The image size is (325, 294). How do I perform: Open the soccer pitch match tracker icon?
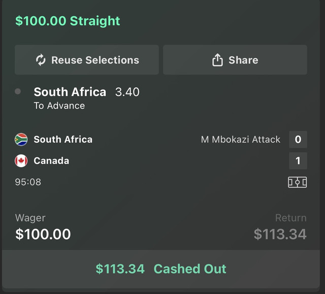click(297, 182)
